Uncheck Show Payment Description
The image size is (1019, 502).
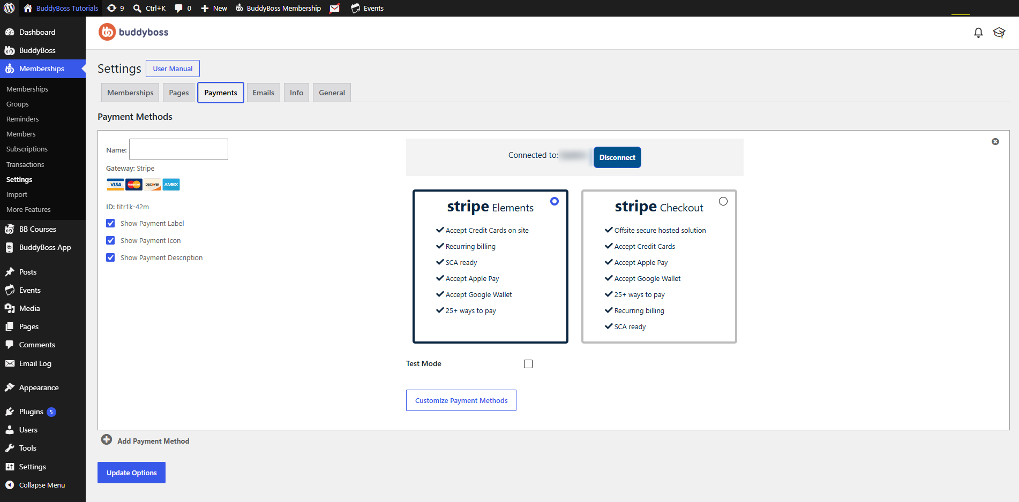(x=110, y=257)
